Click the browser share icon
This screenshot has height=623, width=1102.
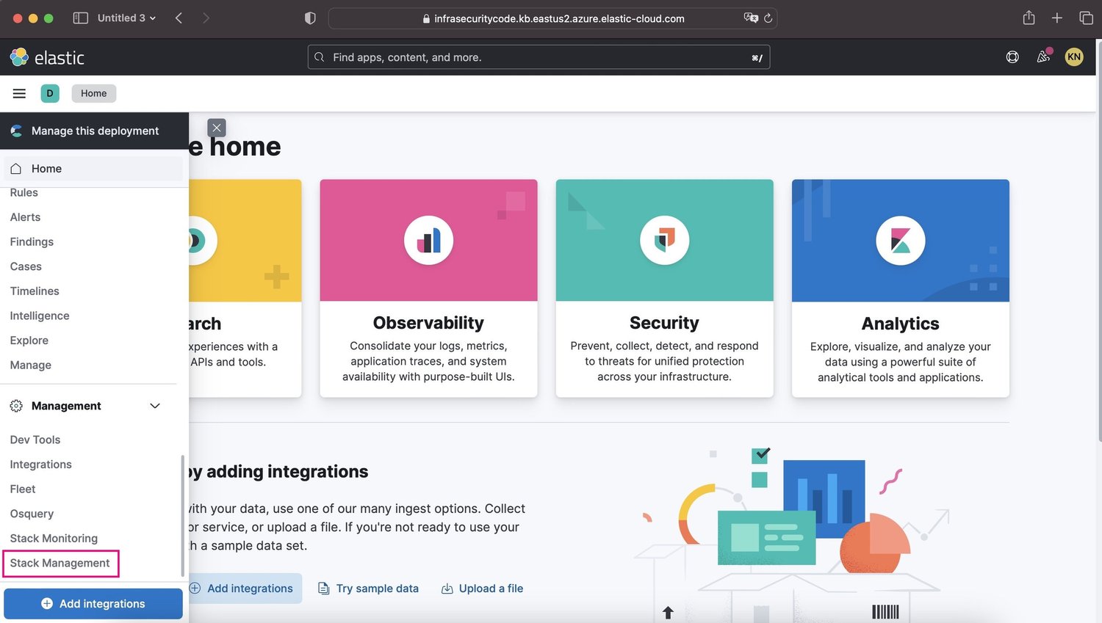tap(1029, 18)
